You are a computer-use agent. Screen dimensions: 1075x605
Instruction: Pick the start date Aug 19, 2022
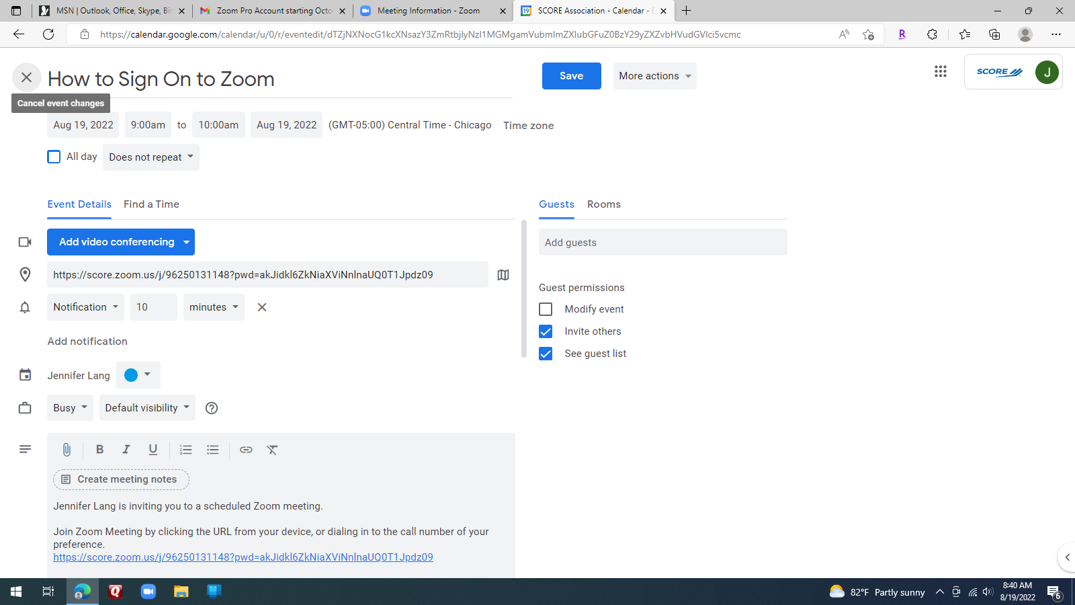point(83,125)
